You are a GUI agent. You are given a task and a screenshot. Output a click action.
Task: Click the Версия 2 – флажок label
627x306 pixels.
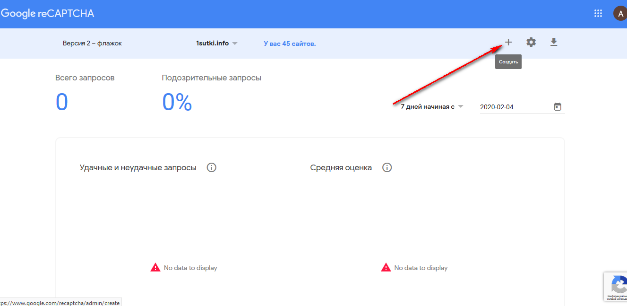tap(92, 44)
